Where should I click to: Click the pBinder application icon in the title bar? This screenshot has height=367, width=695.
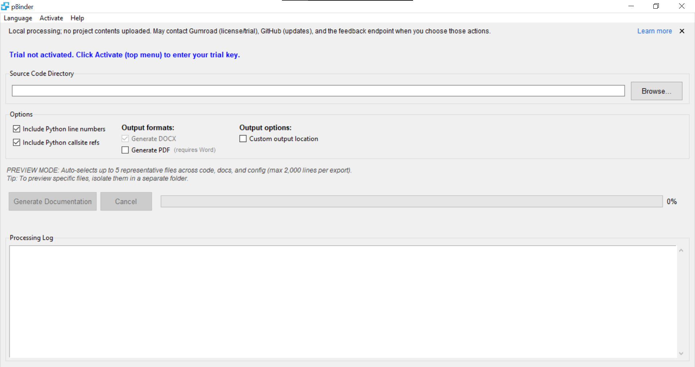coord(5,6)
